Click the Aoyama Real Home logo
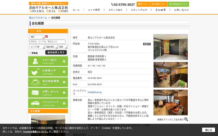This screenshot has width=218, height=136. pyautogui.click(x=48, y=7)
